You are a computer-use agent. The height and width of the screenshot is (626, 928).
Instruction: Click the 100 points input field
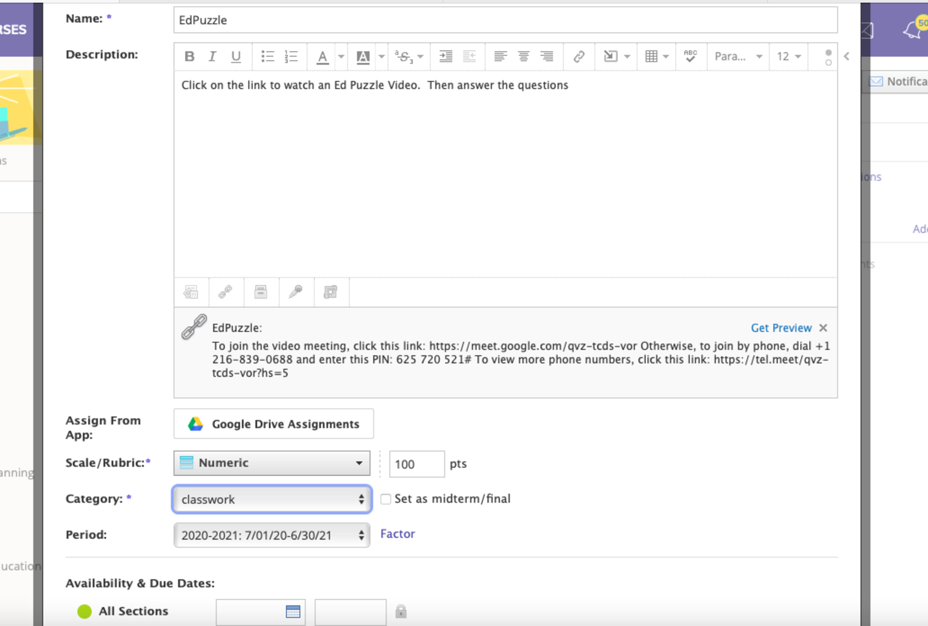tap(416, 464)
